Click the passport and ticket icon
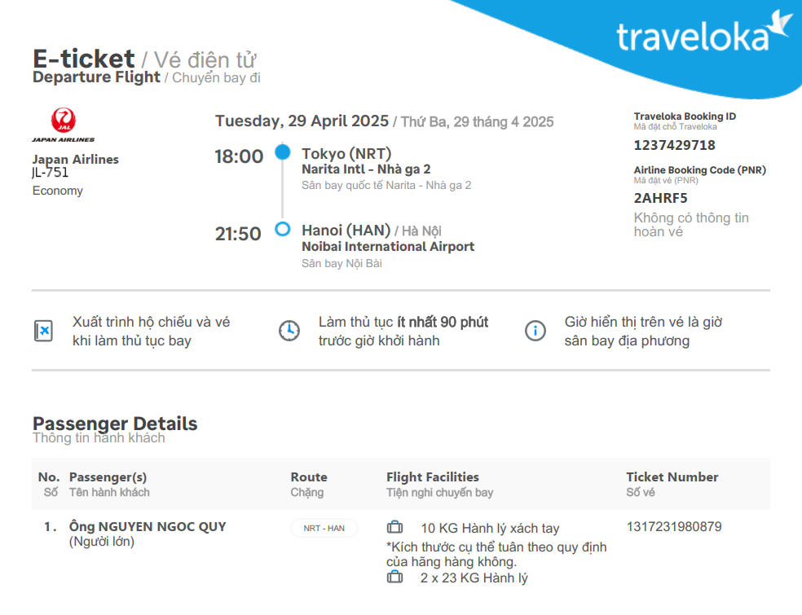Image resolution: width=802 pixels, height=615 pixels. tap(43, 331)
